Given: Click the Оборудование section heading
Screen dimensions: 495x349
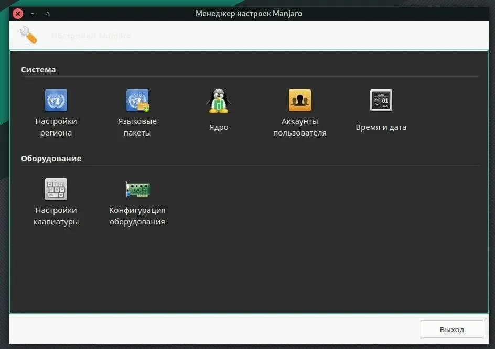Looking at the screenshot, I should [51, 158].
